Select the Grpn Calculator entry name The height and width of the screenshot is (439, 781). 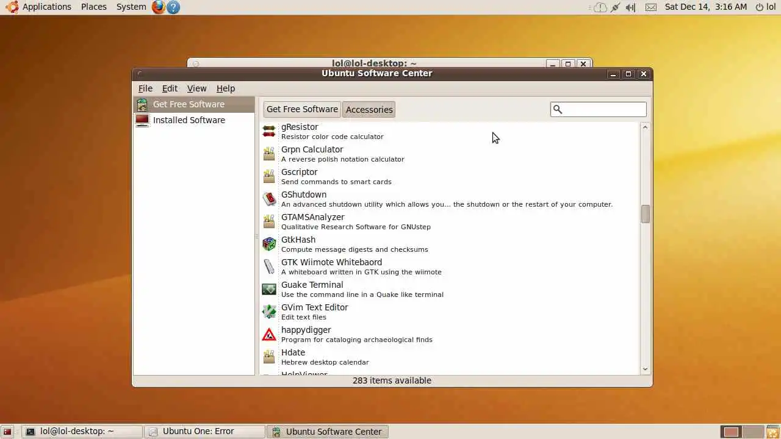tap(312, 149)
